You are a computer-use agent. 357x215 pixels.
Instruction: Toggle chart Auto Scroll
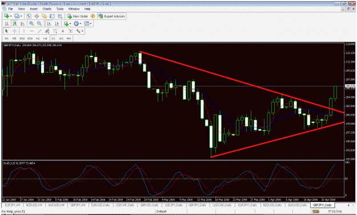pos(49,23)
